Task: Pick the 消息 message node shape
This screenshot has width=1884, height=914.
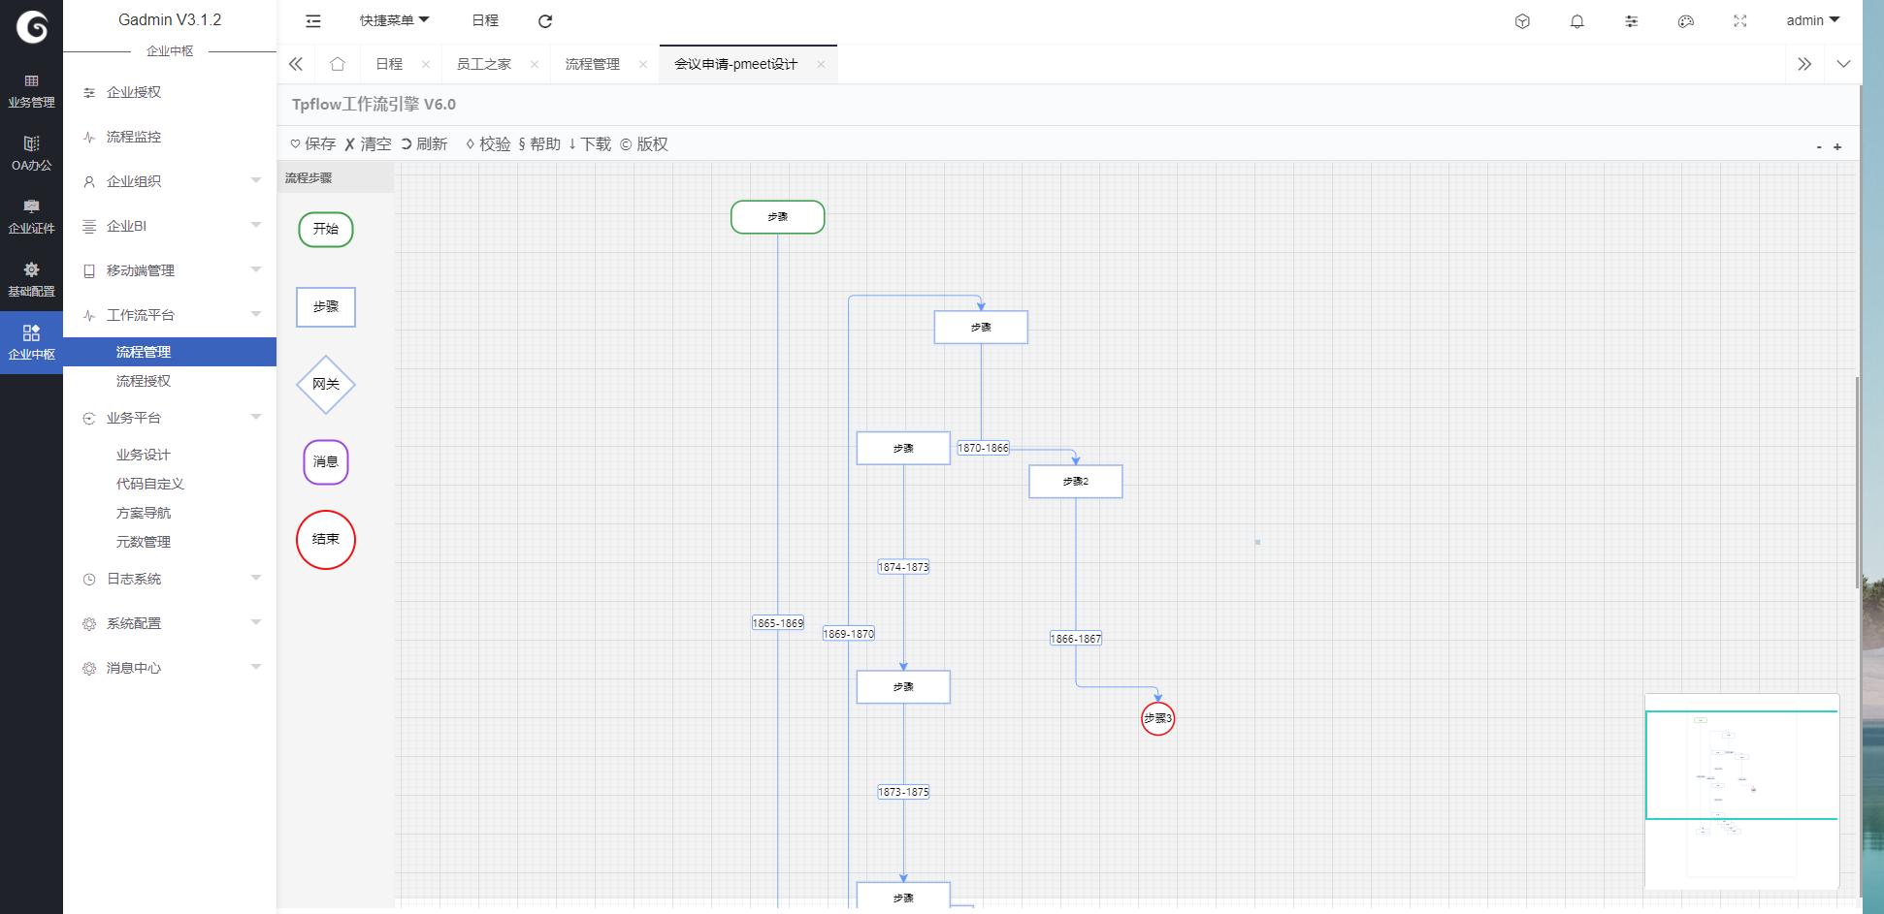Action: pyautogui.click(x=326, y=462)
